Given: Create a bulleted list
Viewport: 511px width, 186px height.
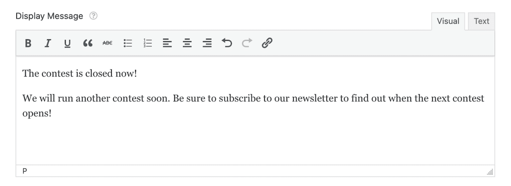Looking at the screenshot, I should (127, 43).
